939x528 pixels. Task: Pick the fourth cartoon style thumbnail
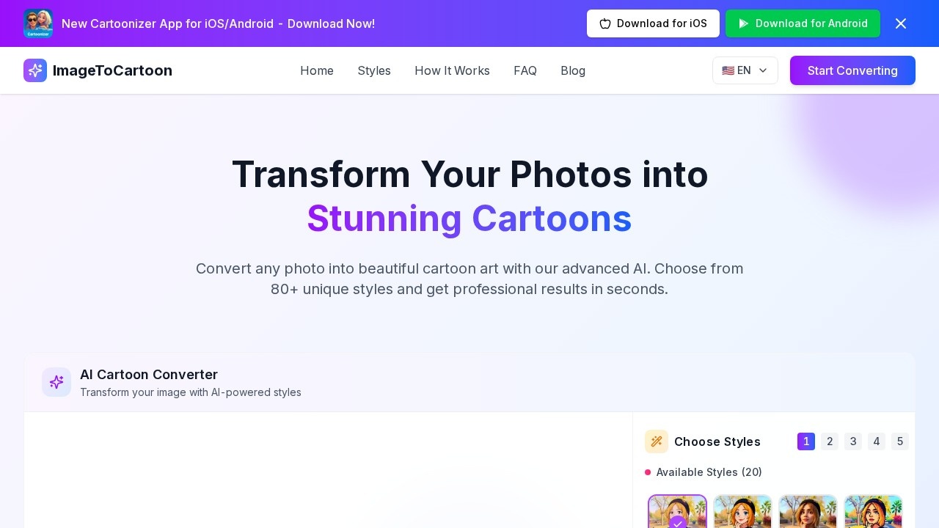tap(873, 512)
